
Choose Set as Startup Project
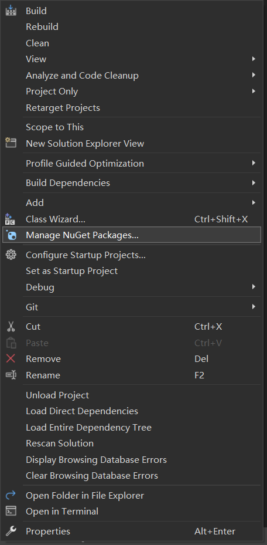[x=72, y=271]
